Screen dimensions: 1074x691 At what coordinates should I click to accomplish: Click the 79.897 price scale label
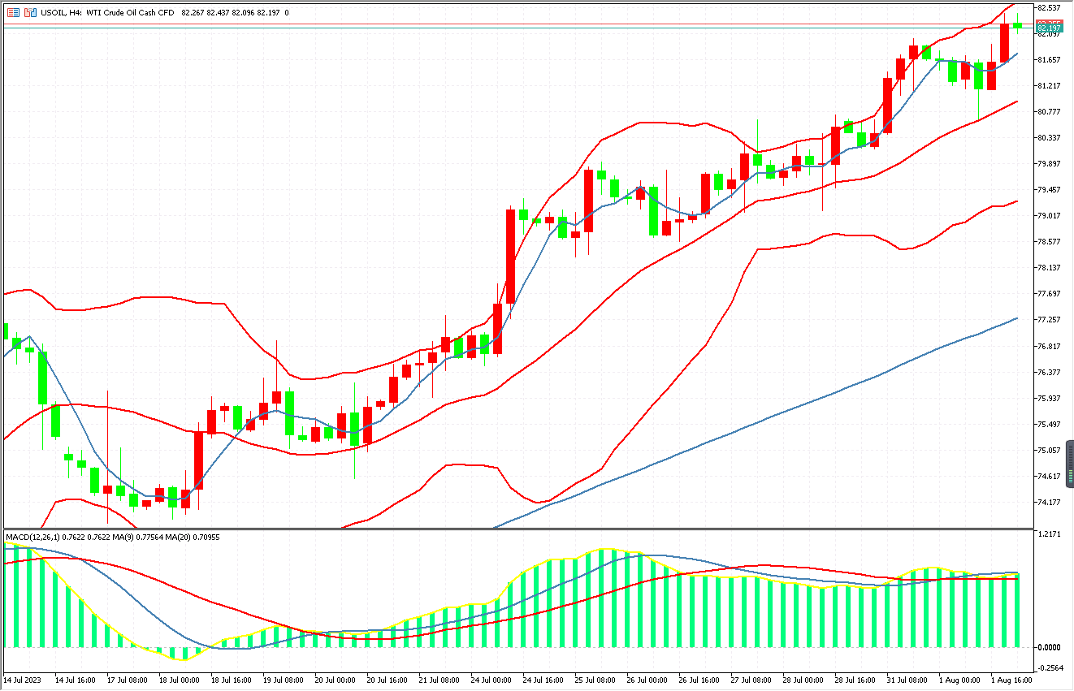[1047, 163]
